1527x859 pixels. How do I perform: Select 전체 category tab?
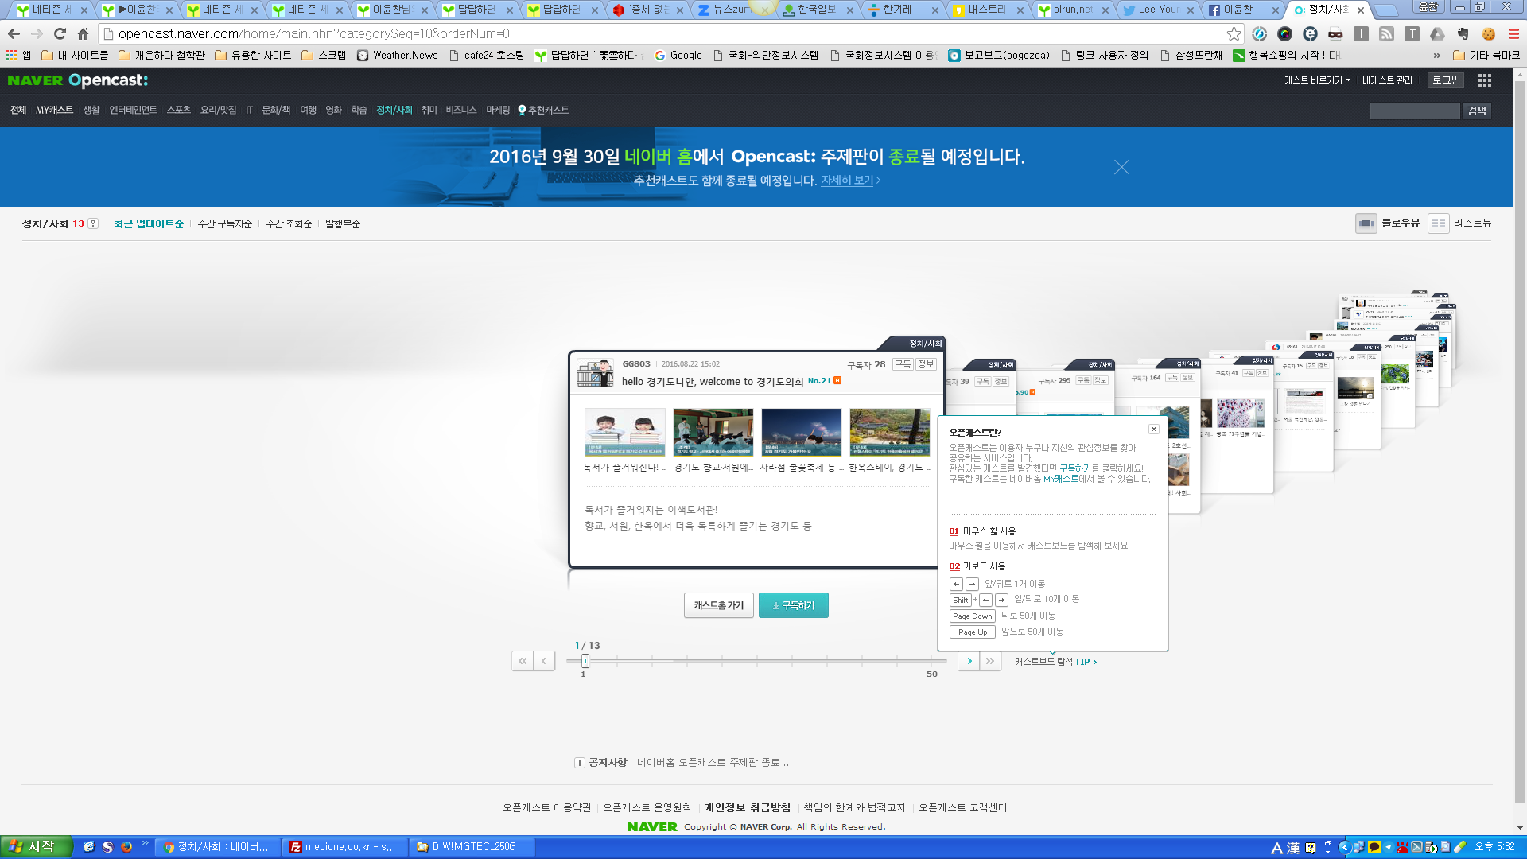[x=18, y=110]
